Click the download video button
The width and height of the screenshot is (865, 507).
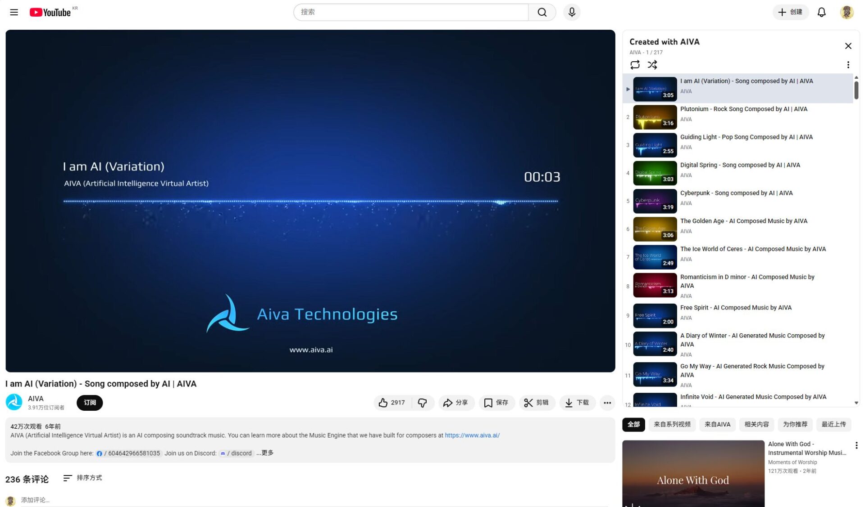click(x=577, y=403)
